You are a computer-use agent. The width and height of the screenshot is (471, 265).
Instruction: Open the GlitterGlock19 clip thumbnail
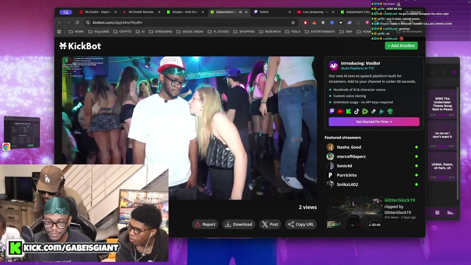point(355,213)
